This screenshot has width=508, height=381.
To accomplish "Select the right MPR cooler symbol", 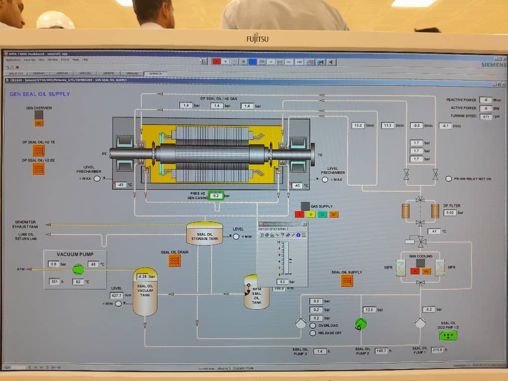I will click(440, 268).
